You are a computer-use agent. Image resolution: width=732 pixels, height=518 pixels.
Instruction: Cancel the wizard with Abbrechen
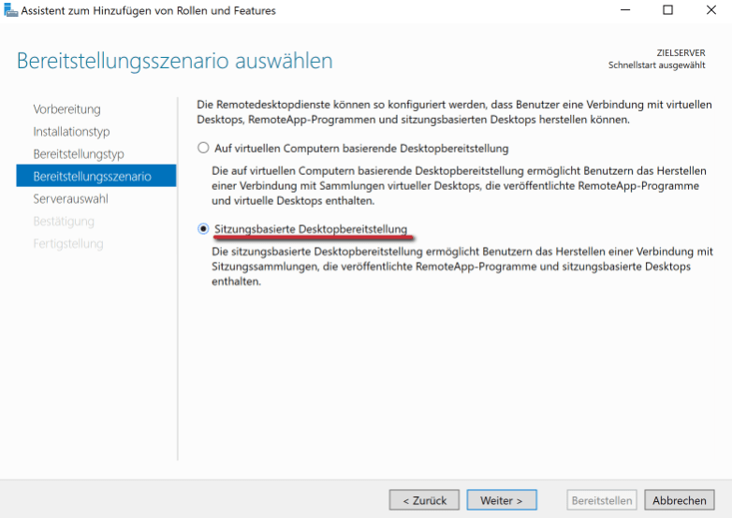pyautogui.click(x=680, y=500)
